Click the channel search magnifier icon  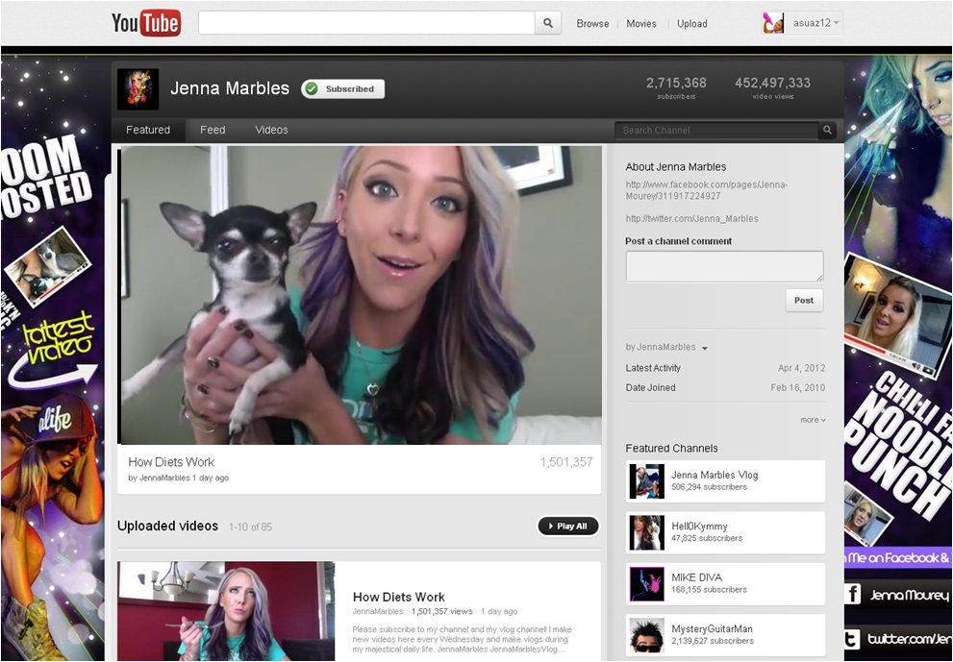point(826,131)
